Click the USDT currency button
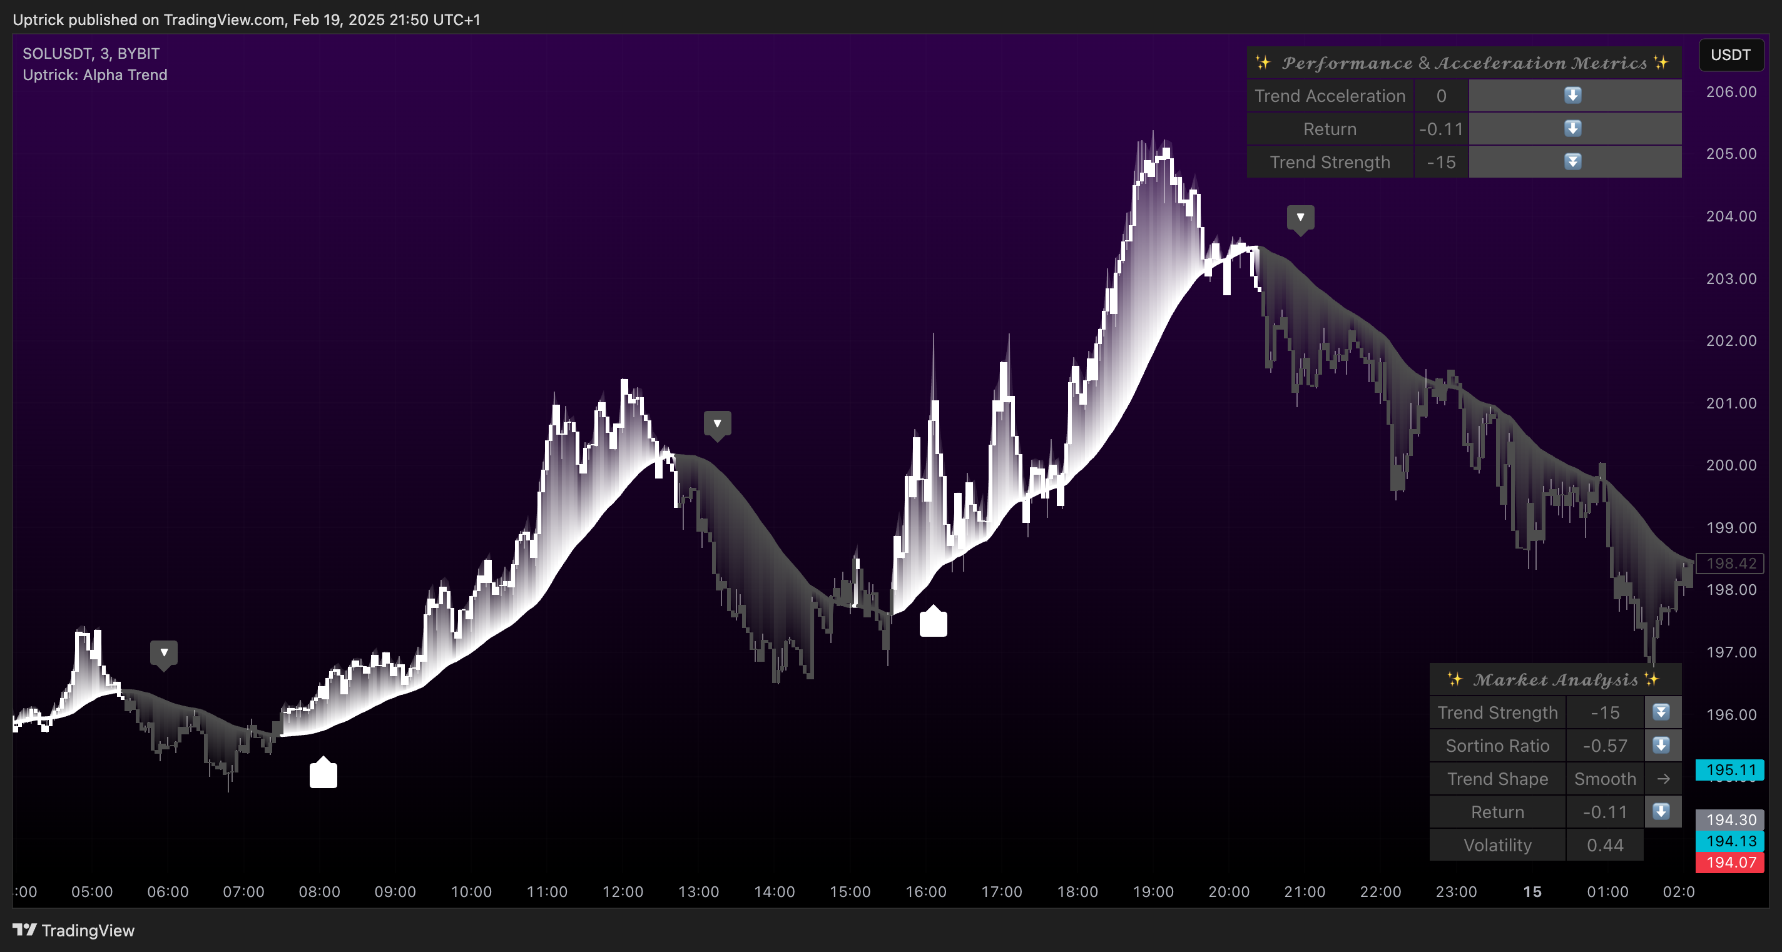1782x952 pixels. tap(1731, 55)
